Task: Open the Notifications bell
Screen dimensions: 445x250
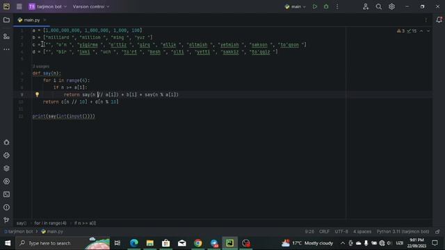Action: point(439,20)
